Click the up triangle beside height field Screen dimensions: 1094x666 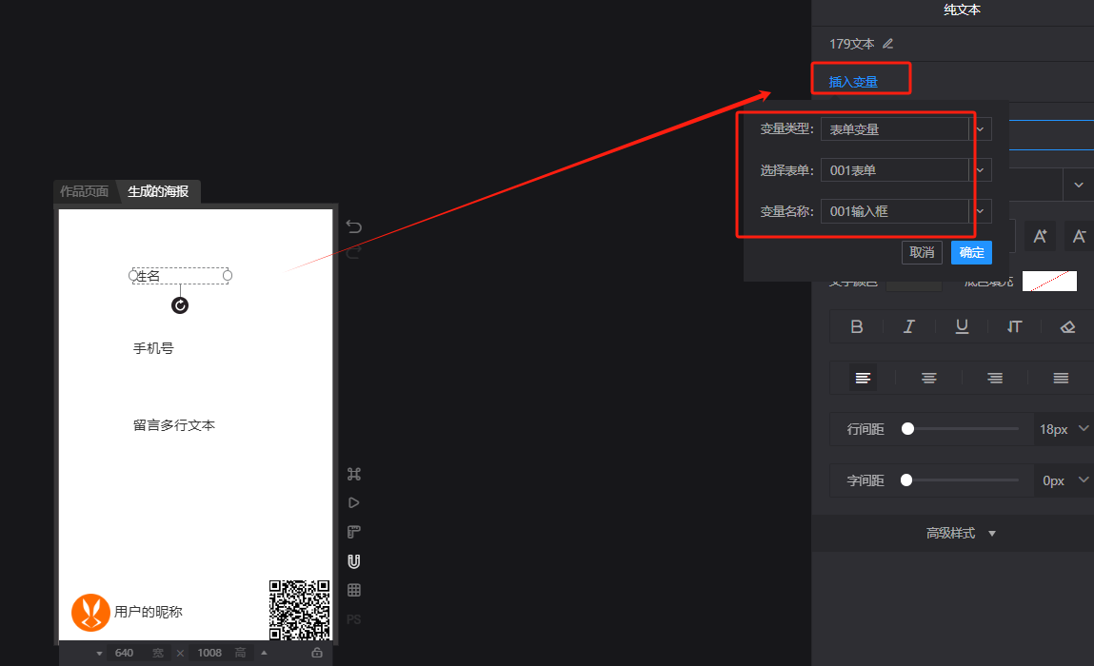pos(264,653)
